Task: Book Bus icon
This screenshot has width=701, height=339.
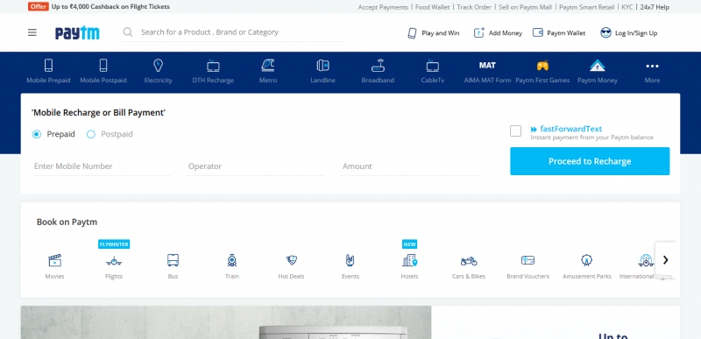Action: (x=173, y=260)
